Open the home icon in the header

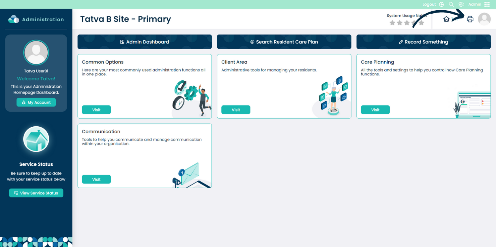pos(446,19)
